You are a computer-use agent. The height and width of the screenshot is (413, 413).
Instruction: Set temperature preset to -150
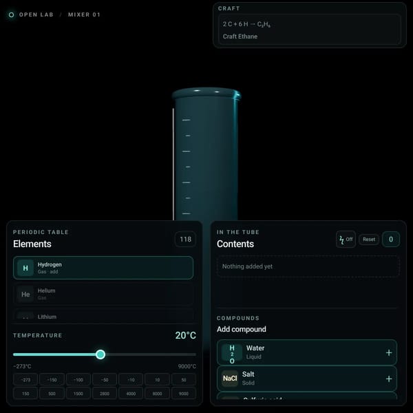[52, 379]
